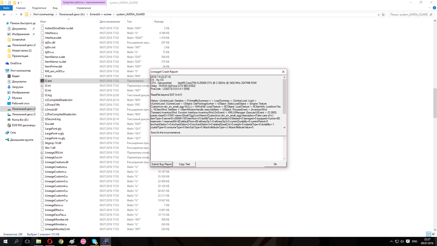The image size is (437, 246).
Task: Click the Windows Start button
Action: point(5,241)
